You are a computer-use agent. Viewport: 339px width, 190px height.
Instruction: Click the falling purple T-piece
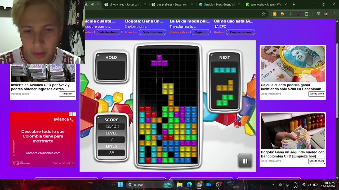pos(159,60)
